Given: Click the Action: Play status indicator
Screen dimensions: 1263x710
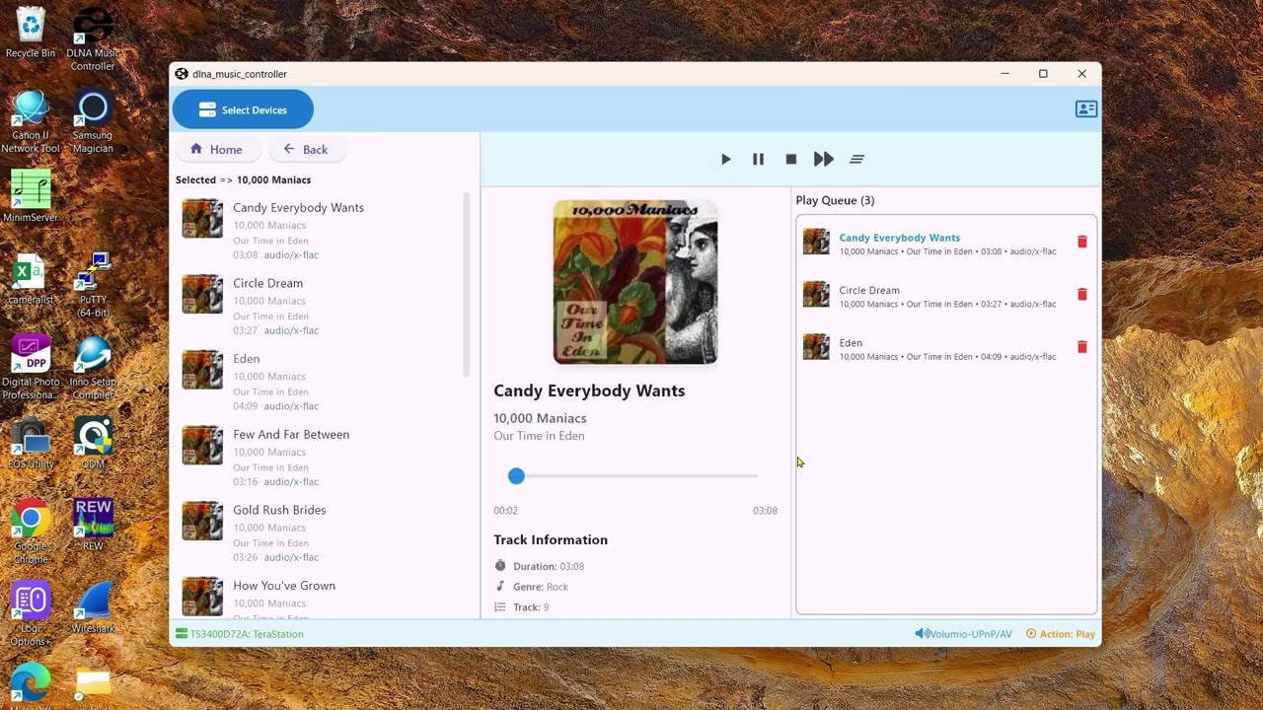Looking at the screenshot, I should [1061, 634].
